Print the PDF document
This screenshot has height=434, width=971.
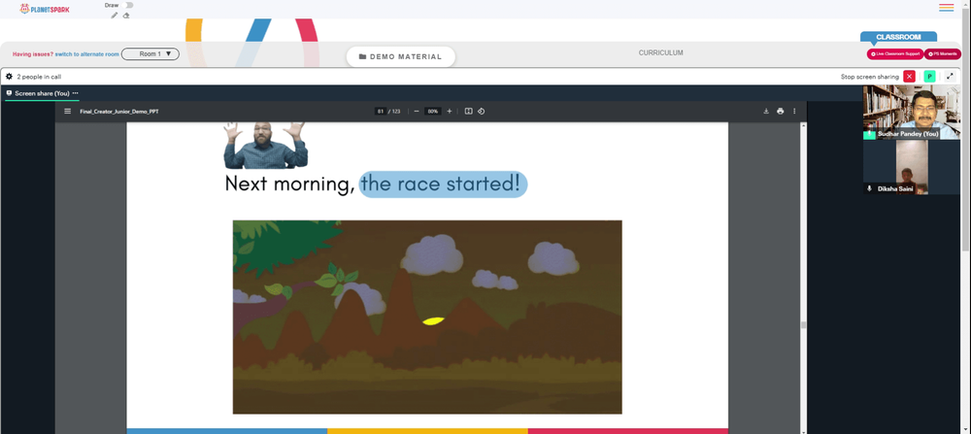(x=781, y=112)
